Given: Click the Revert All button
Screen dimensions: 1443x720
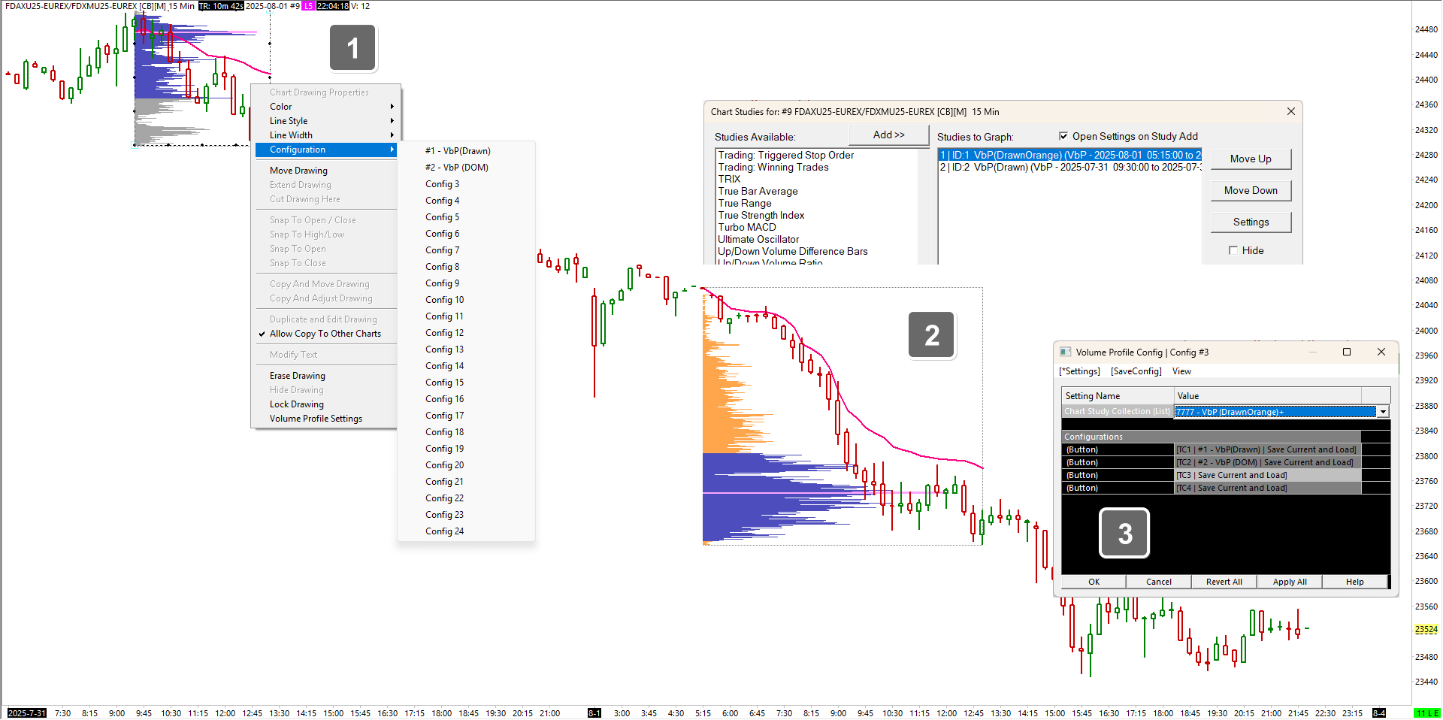Looking at the screenshot, I should pyautogui.click(x=1224, y=582).
